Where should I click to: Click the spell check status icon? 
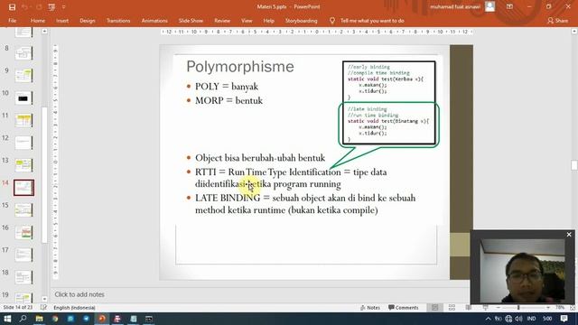[x=43, y=307]
